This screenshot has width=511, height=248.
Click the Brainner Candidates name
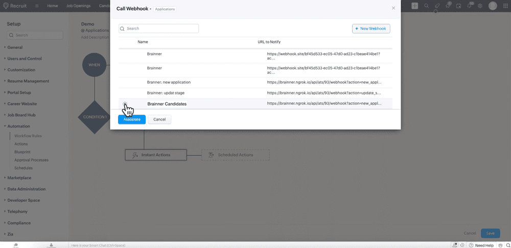click(167, 104)
